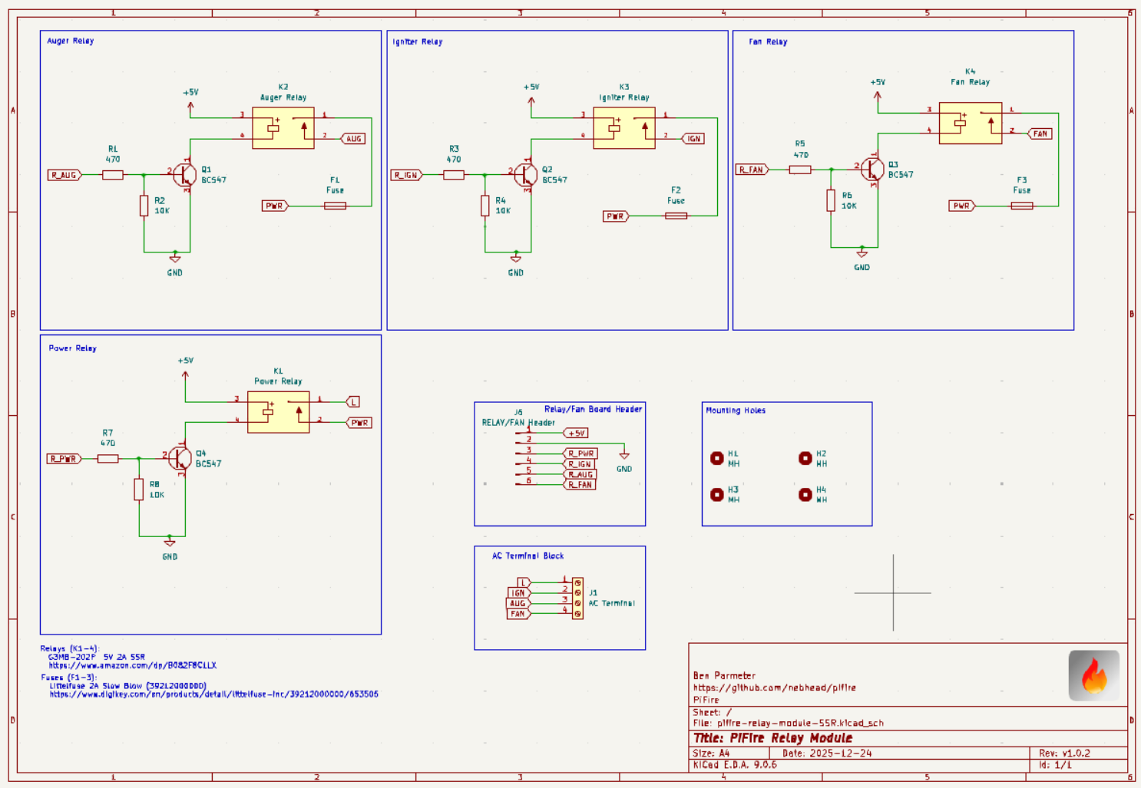Click PWR label beside fuse F3

click(962, 206)
